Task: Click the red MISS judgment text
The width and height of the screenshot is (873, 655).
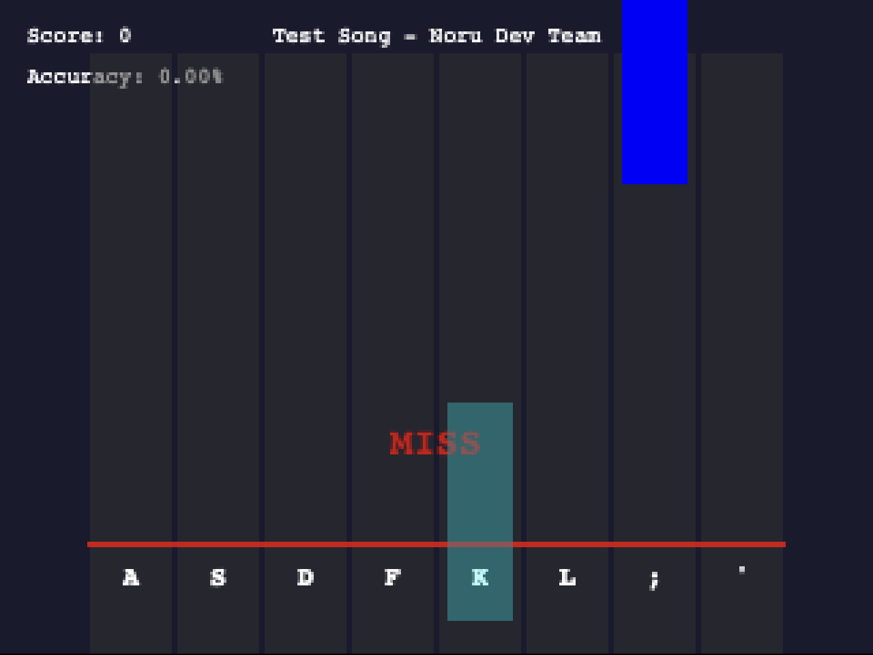Action: coord(434,443)
